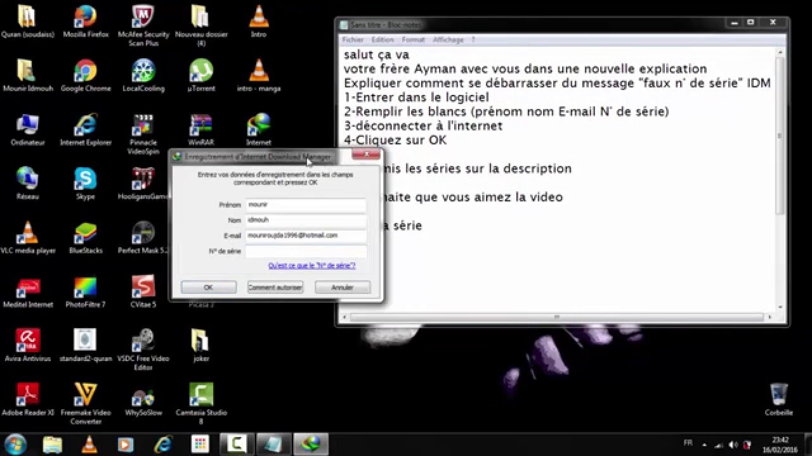Open the joker folder icon
Image resolution: width=812 pixels, height=456 pixels.
coord(200,345)
